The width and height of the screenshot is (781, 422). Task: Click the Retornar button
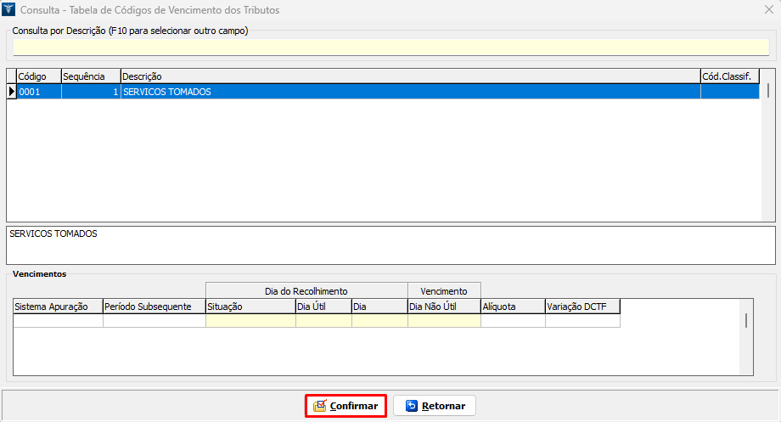click(x=435, y=406)
